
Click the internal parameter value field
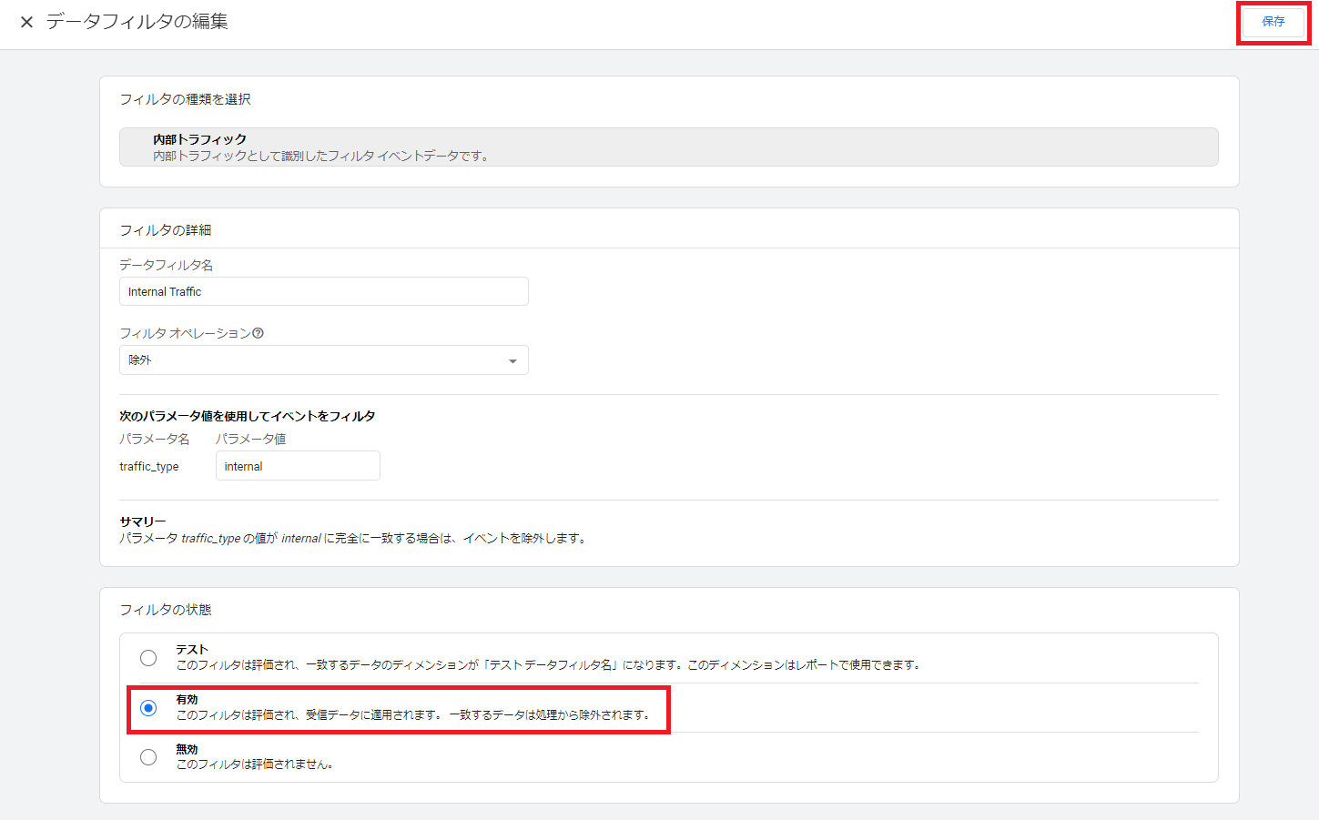click(x=298, y=466)
